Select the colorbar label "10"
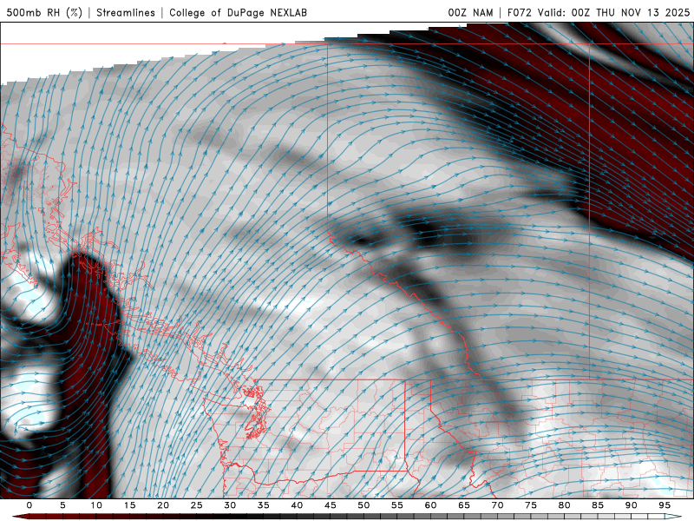This screenshot has width=694, height=521. [96, 505]
